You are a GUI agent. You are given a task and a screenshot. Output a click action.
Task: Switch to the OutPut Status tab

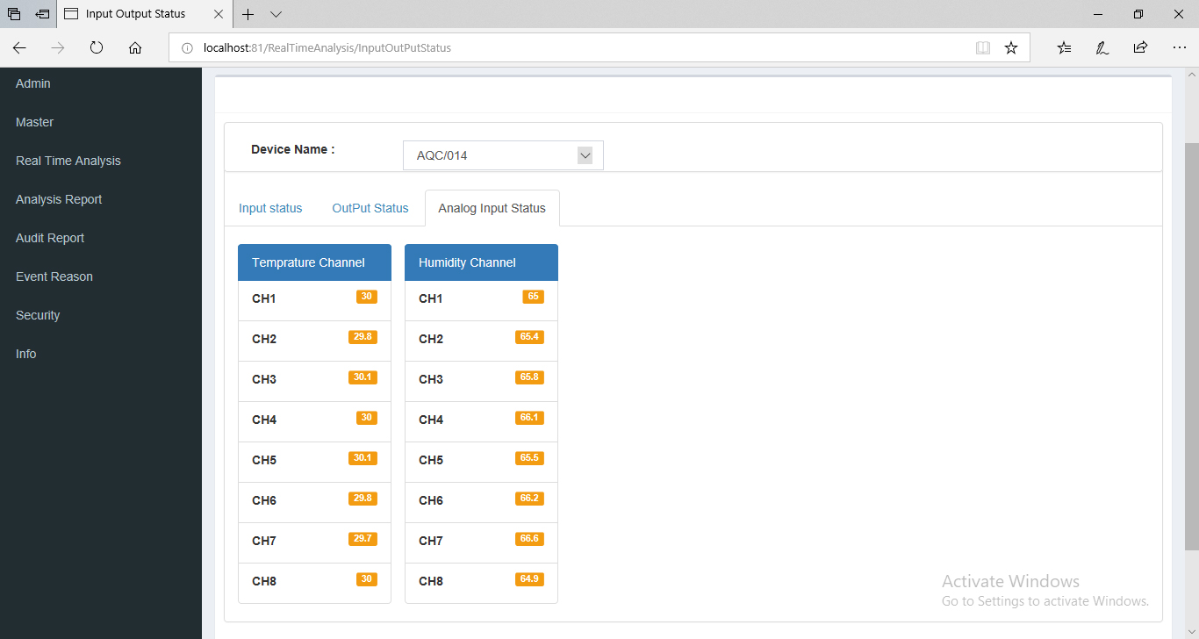370,208
